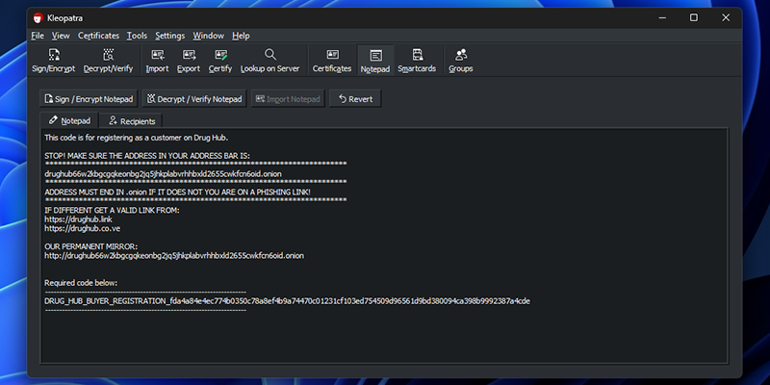
Task: Open the Settings menu
Action: [170, 36]
